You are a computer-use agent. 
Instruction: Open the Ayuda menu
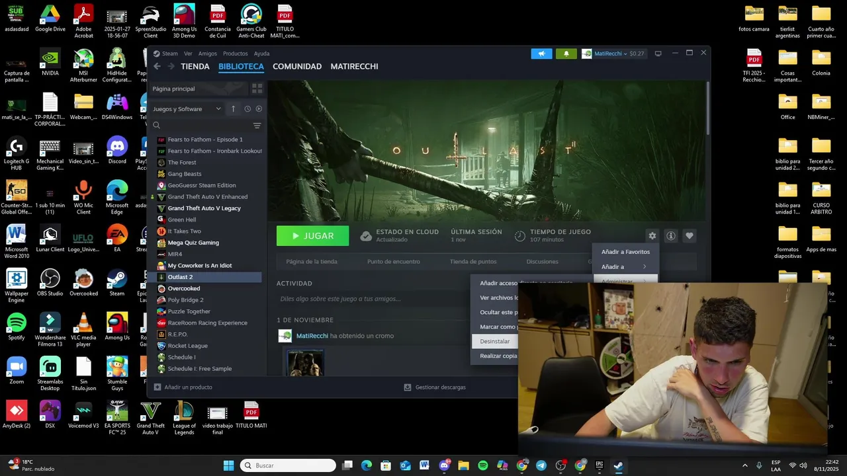point(261,54)
